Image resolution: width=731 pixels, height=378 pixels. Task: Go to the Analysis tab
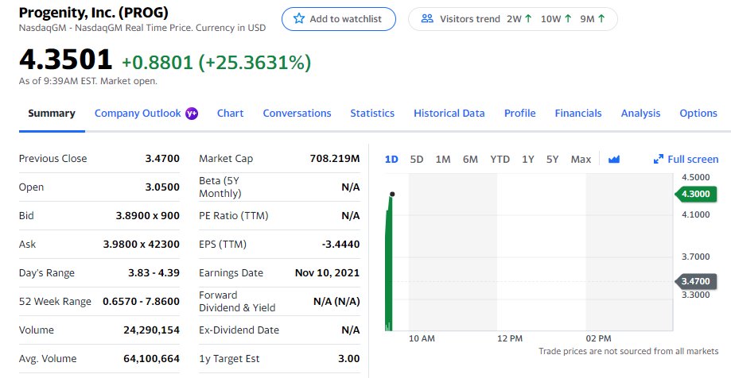point(640,113)
